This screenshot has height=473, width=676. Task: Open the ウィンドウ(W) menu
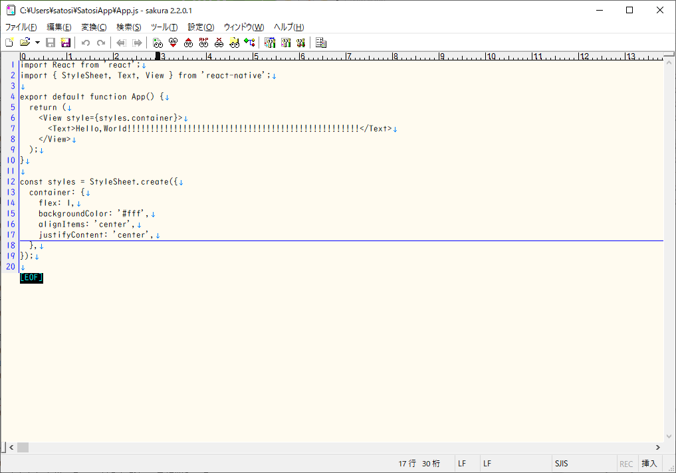click(244, 27)
